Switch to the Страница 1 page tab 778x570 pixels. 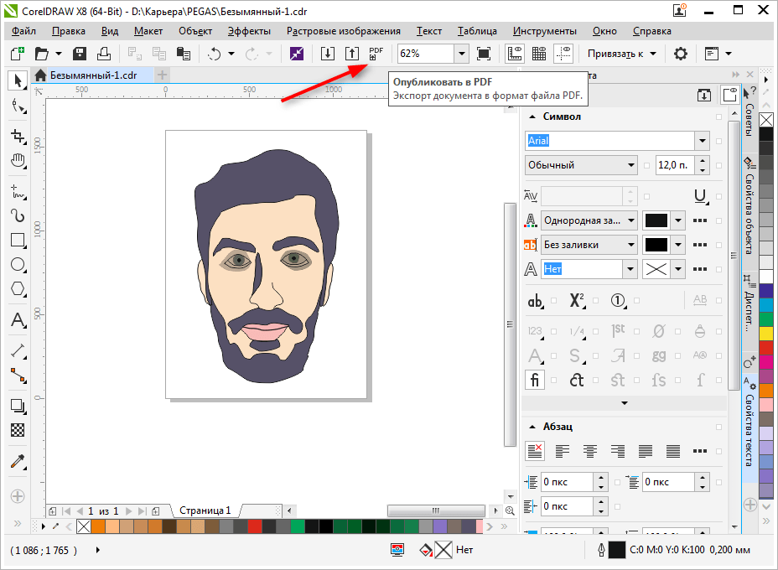205,510
